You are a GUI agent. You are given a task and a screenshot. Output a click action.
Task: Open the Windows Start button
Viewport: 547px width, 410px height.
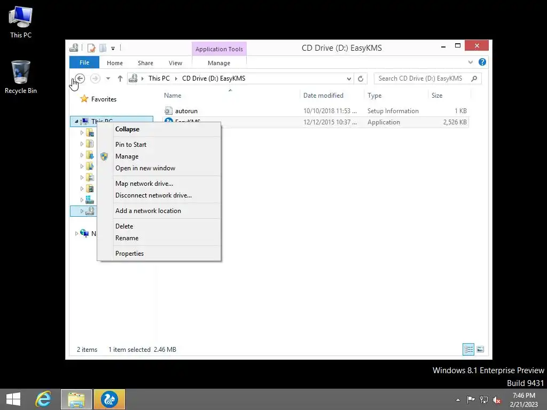click(x=13, y=399)
